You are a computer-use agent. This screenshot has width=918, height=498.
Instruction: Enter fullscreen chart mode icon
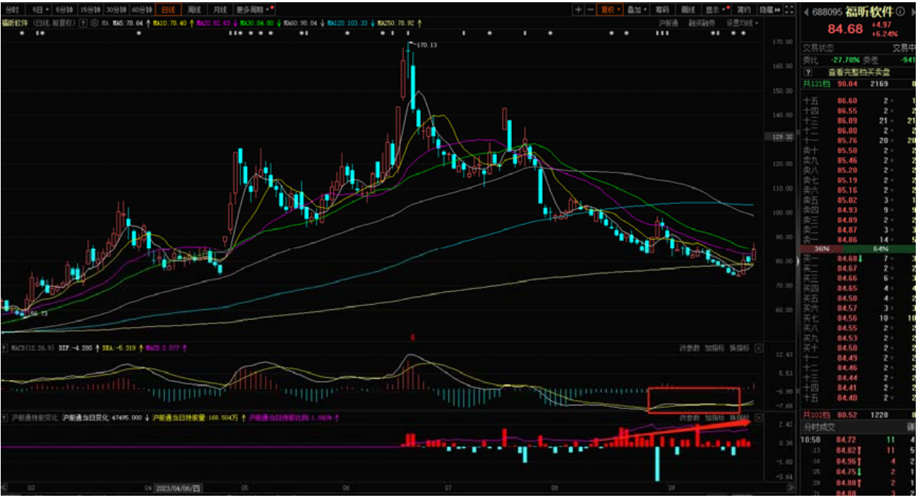[791, 10]
